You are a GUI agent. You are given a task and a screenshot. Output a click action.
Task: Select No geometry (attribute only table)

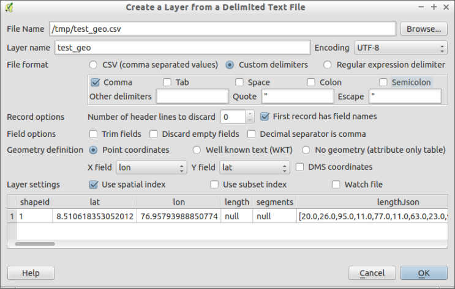[306, 150]
